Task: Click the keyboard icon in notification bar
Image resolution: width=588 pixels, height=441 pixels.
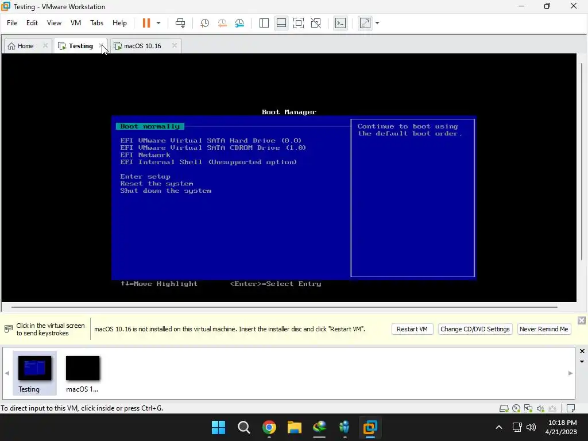Action: (x=8, y=329)
